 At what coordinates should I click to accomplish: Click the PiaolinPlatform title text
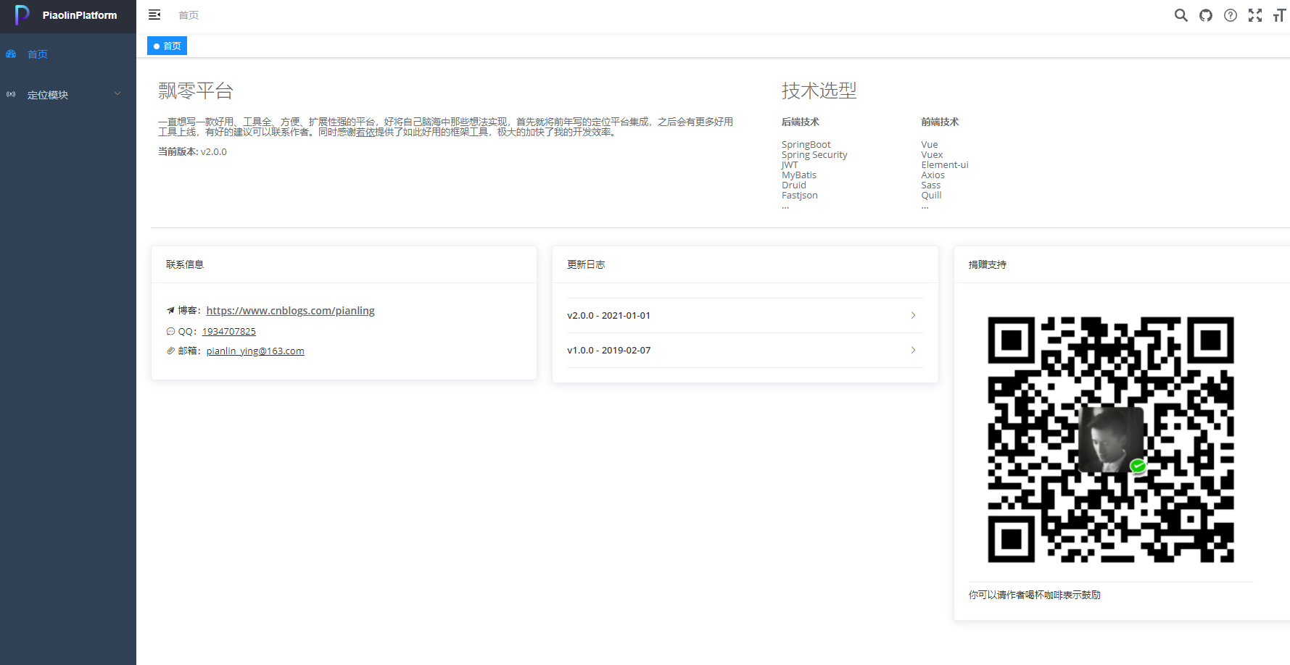[x=80, y=15]
